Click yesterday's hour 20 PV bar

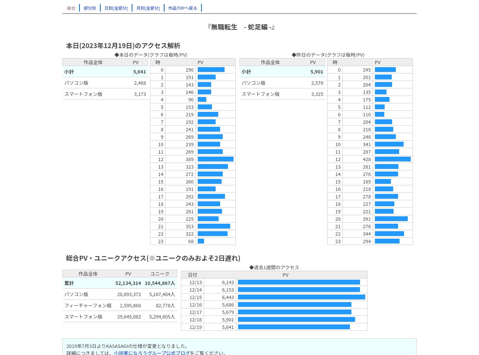coord(391,219)
